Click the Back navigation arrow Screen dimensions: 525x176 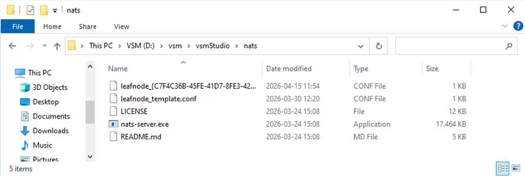[x=12, y=46]
